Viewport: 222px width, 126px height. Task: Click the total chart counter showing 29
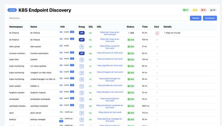coord(213,10)
